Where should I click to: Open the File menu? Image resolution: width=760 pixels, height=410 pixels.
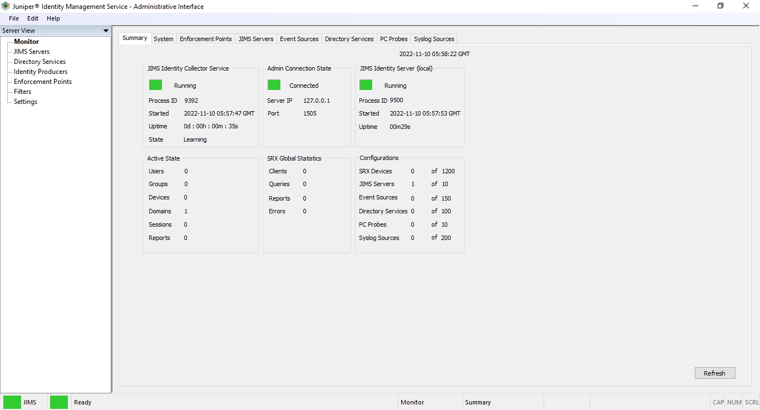click(x=14, y=18)
